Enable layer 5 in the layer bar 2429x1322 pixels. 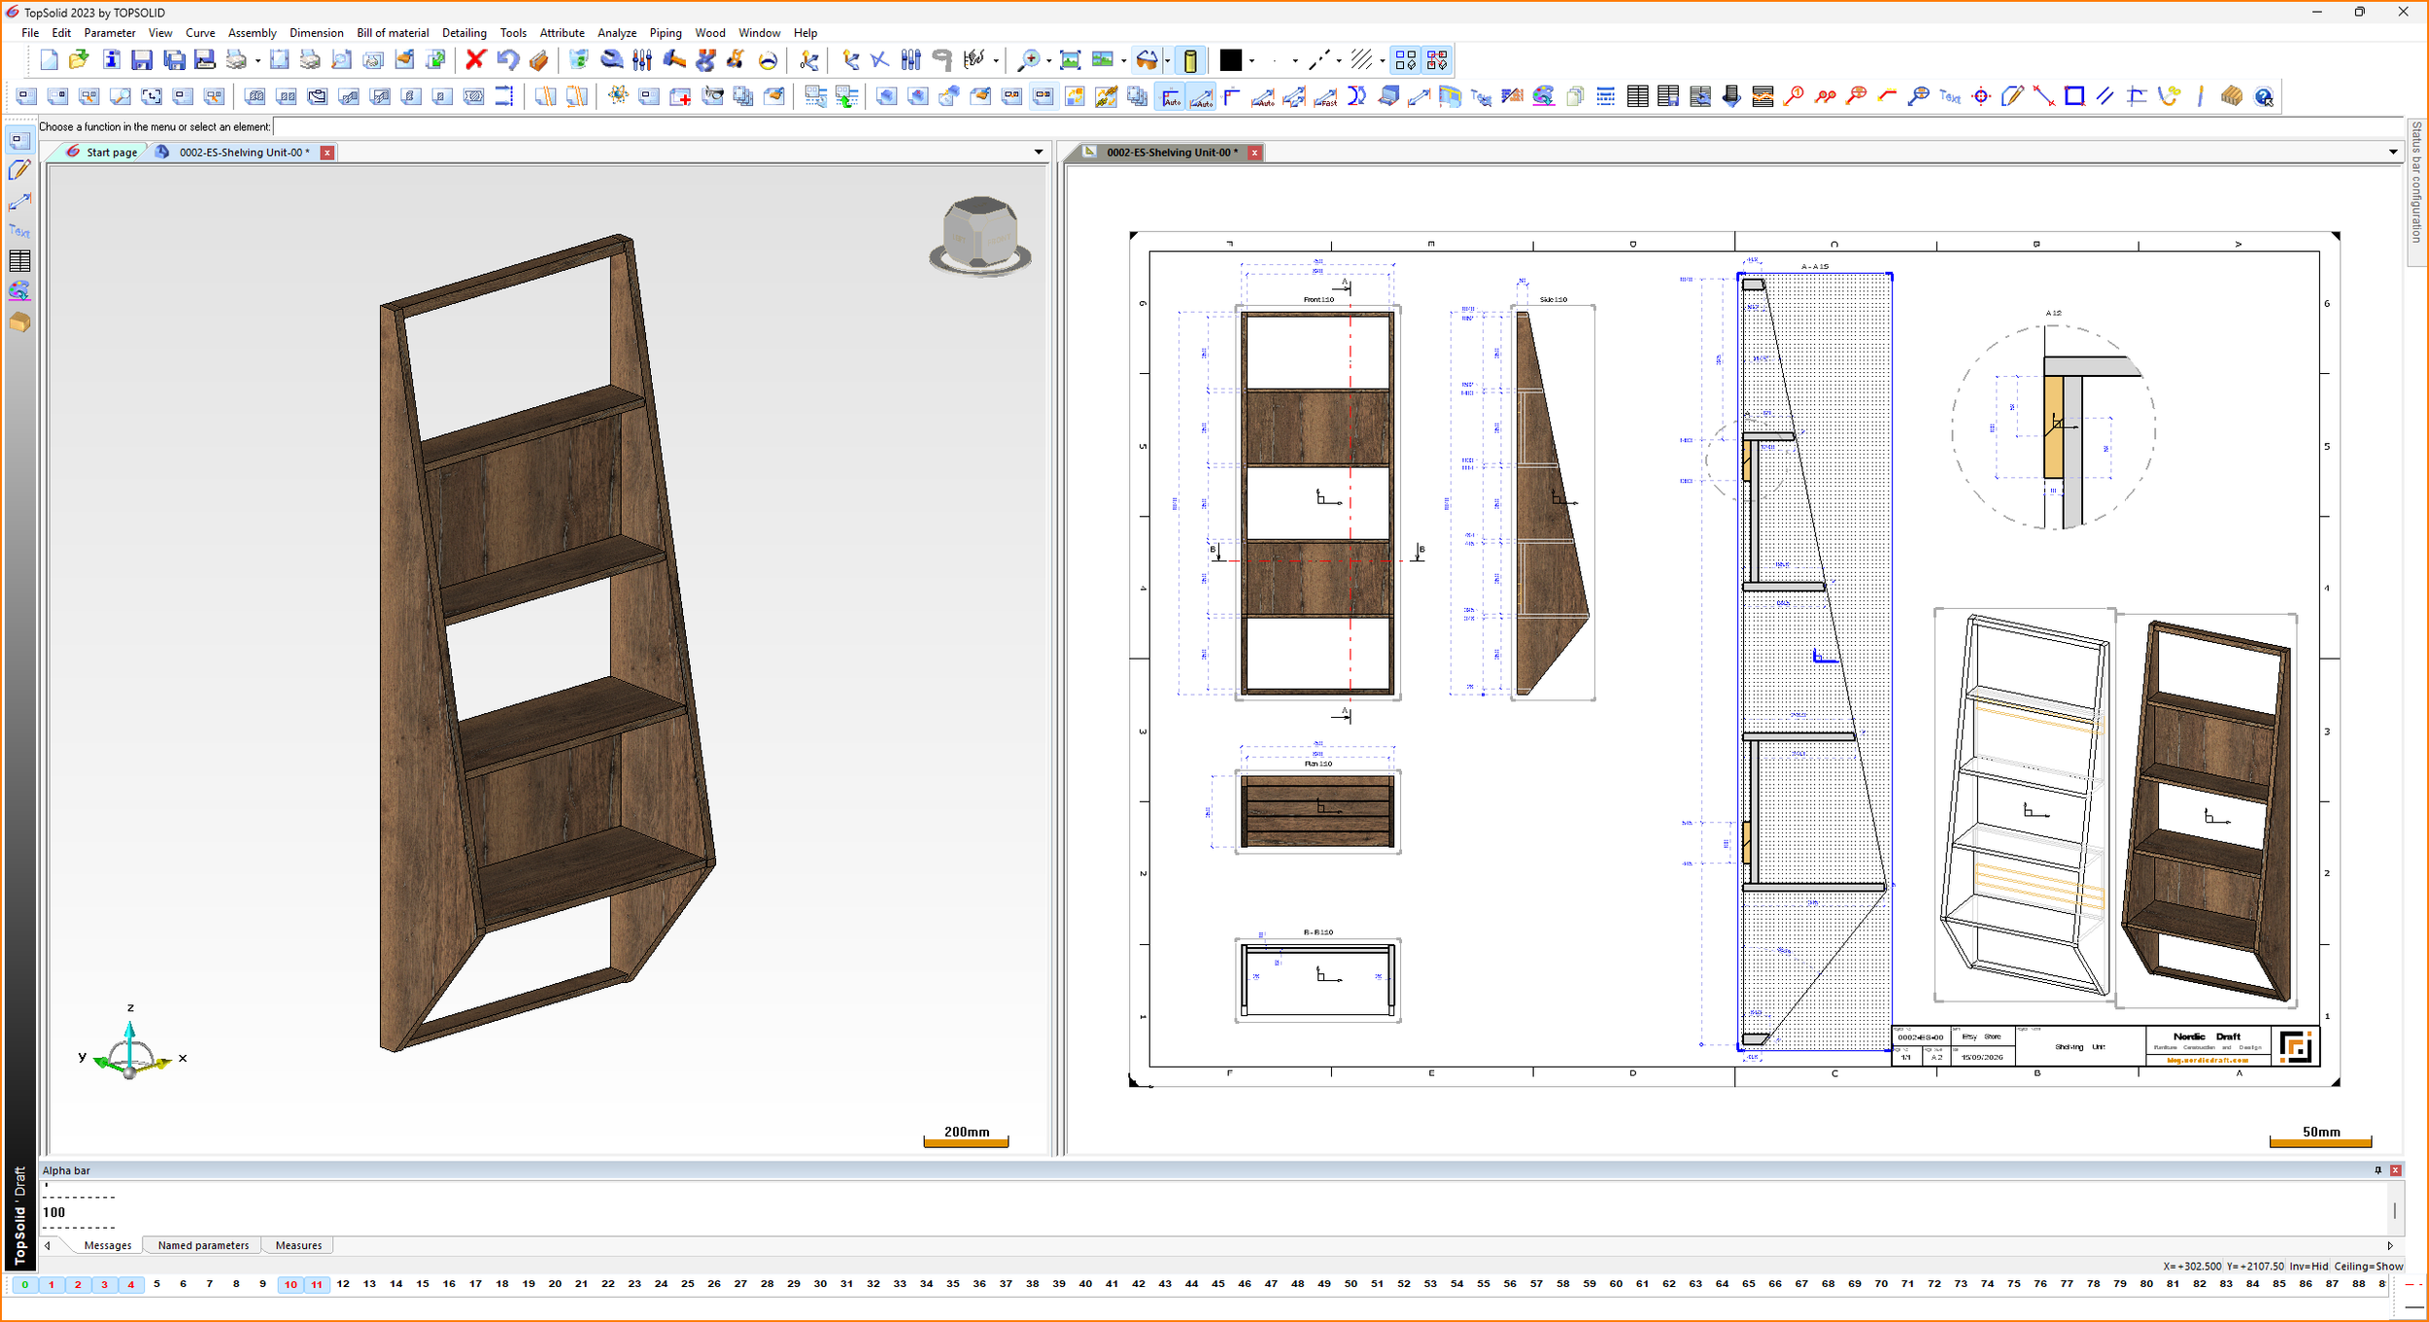pos(157,1284)
